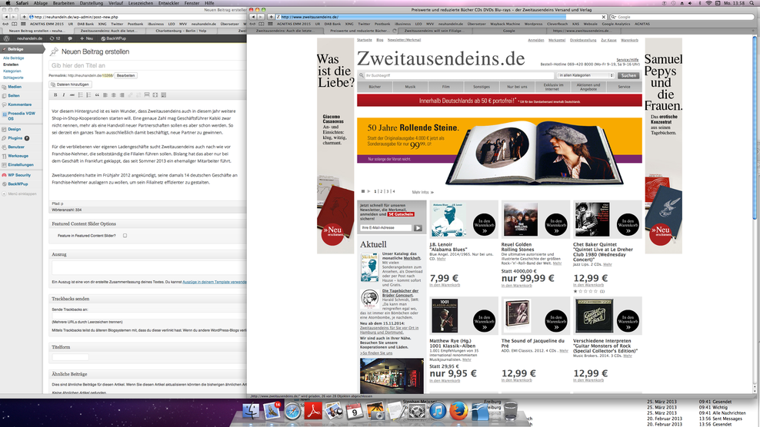The height and width of the screenshot is (427, 760).
Task: Check Feature in Featured Content Slider
Action: (x=125, y=236)
